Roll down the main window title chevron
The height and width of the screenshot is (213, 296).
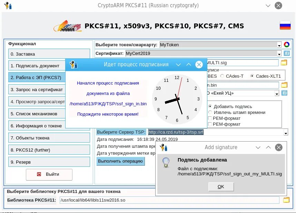[268, 6]
